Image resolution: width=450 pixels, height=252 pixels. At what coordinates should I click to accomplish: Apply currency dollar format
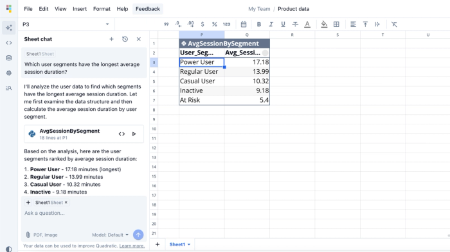click(x=203, y=24)
